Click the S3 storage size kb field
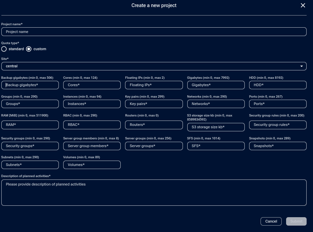The width and height of the screenshot is (313, 232). (216, 127)
